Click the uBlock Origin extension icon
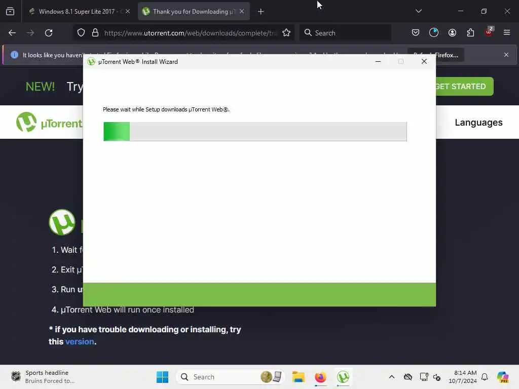The width and height of the screenshot is (519, 389). coord(489,32)
